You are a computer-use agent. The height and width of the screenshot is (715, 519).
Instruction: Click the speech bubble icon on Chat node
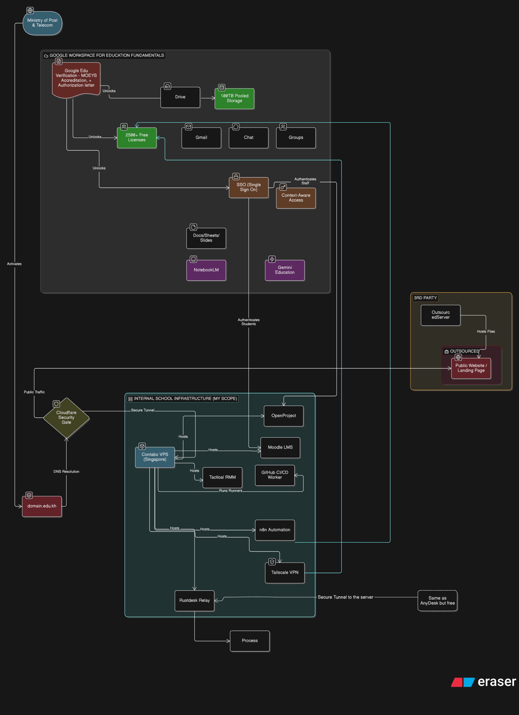(x=236, y=127)
